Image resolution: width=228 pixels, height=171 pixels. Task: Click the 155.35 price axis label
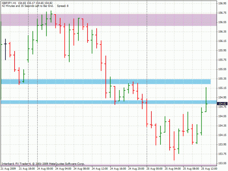click(222, 79)
